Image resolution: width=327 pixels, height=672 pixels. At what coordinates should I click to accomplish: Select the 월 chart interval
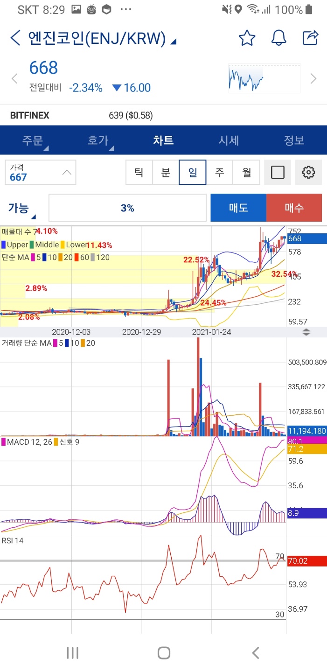[246, 172]
